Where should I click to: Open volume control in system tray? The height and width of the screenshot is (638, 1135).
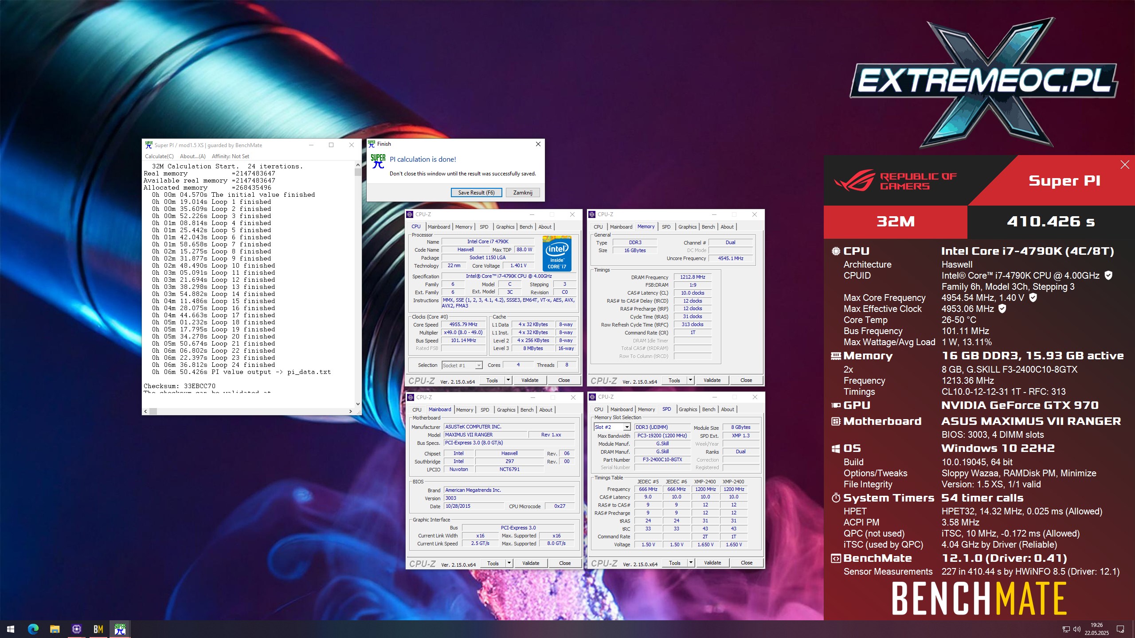point(1077,629)
